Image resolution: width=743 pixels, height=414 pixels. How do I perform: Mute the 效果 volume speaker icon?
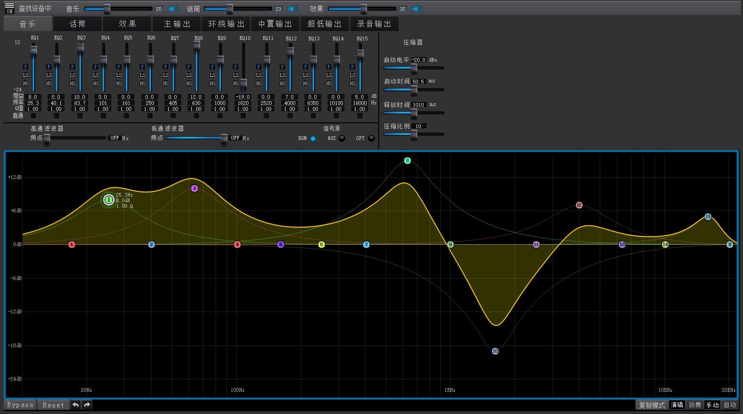[x=417, y=9]
